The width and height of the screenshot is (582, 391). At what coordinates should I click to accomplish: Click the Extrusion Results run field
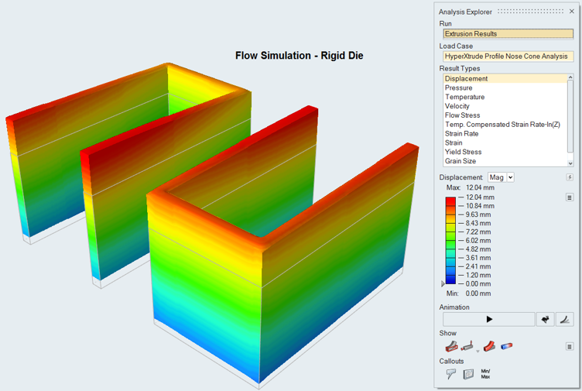[508, 34]
